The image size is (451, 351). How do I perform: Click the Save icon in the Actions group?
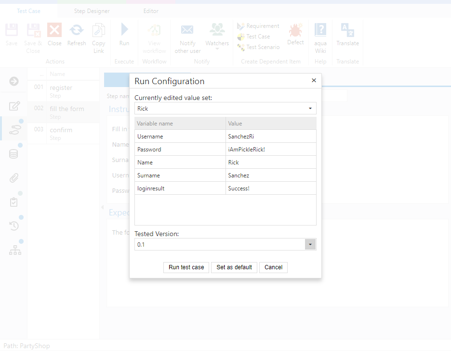point(11,30)
